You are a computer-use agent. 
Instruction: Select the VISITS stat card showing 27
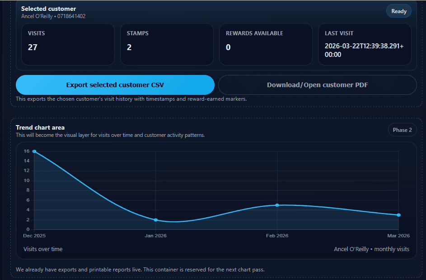(68, 44)
